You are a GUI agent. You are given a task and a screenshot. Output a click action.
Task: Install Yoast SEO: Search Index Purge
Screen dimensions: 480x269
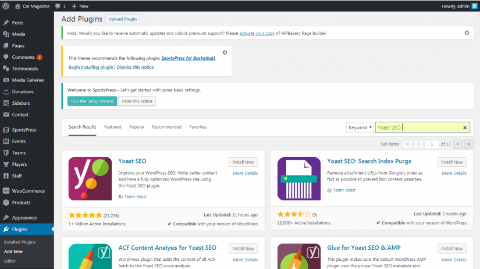pos(452,162)
